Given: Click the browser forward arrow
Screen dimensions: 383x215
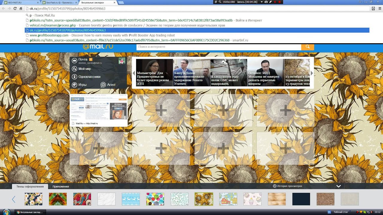Looking at the screenshot, I should [x=9, y=9].
